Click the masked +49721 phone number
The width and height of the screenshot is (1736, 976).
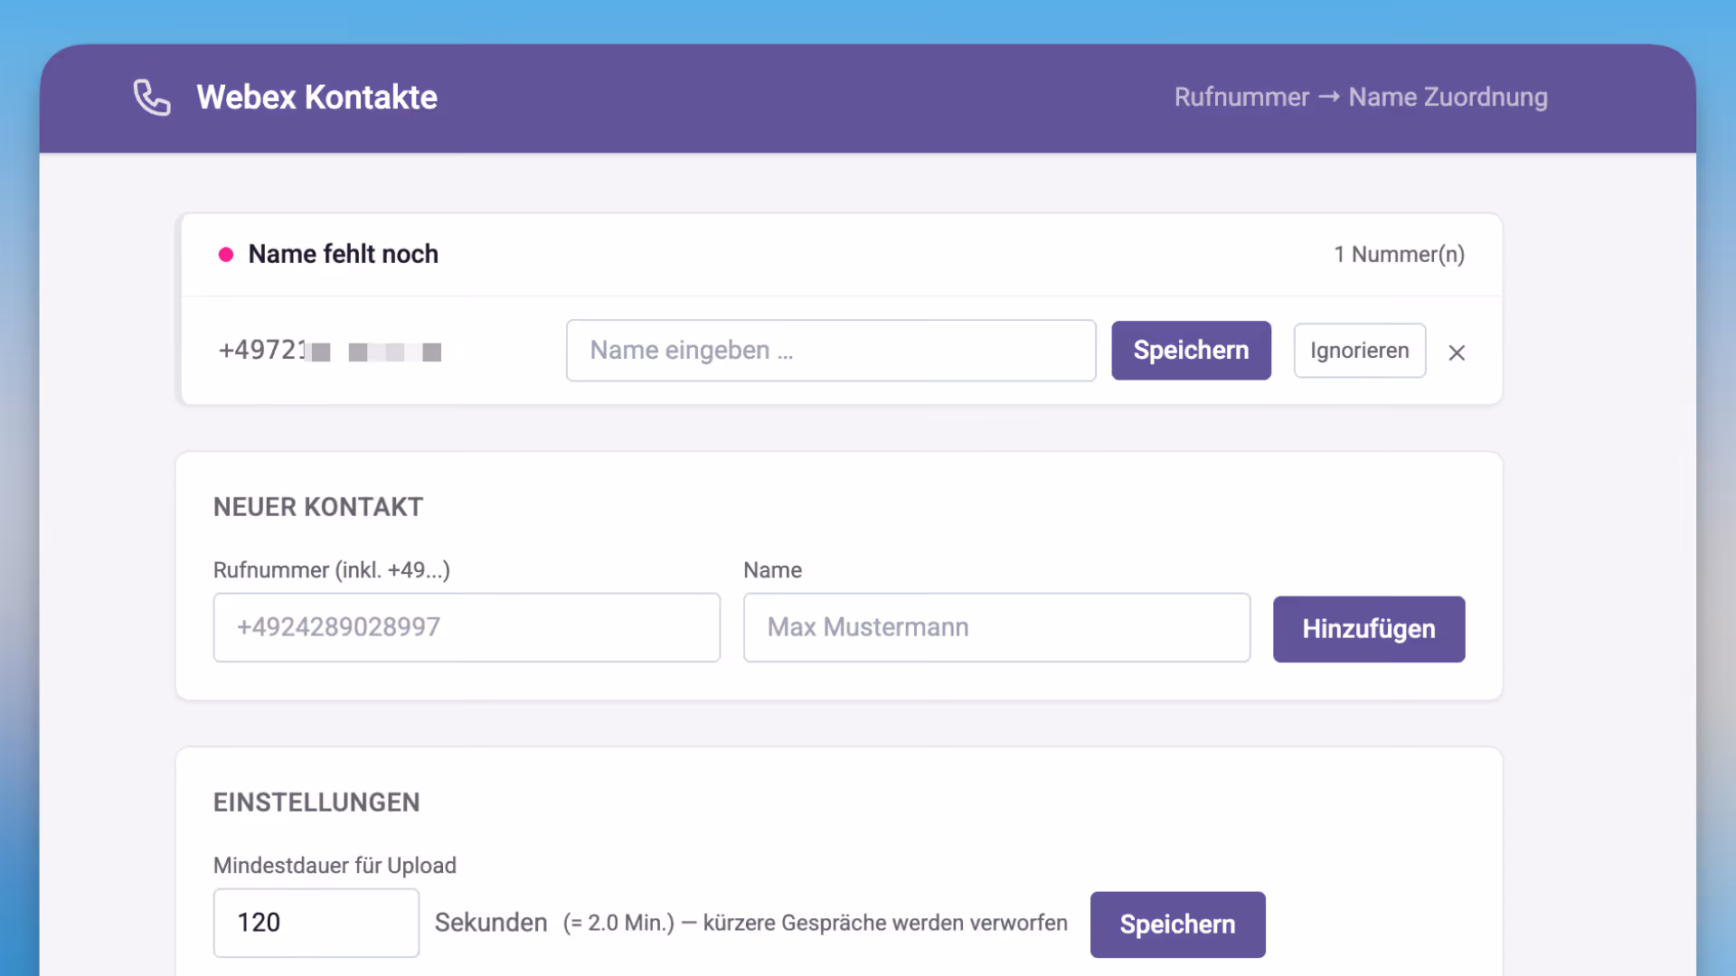pos(330,352)
